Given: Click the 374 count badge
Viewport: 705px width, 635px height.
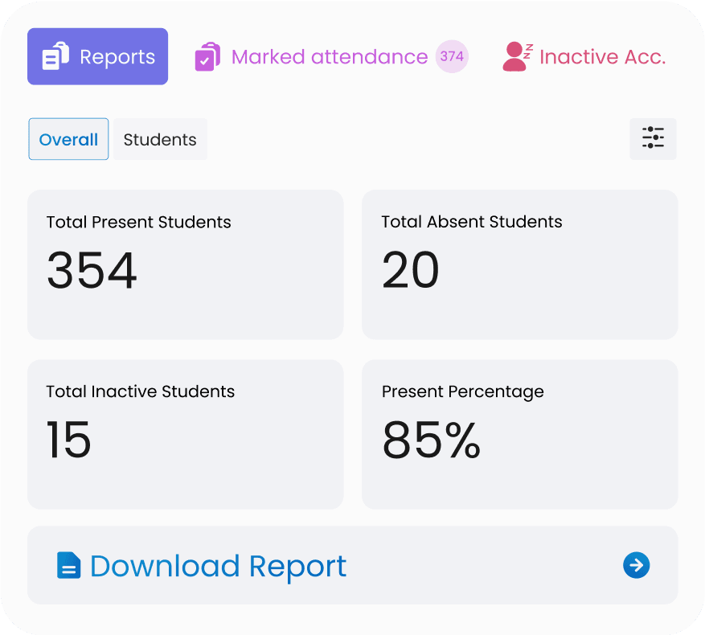Looking at the screenshot, I should pyautogui.click(x=452, y=56).
